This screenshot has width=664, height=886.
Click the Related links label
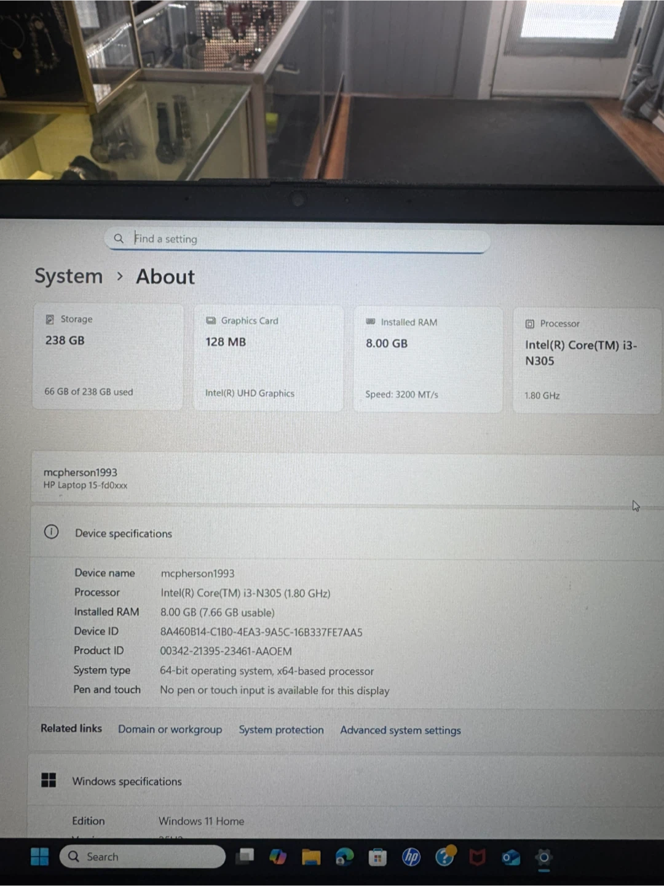tap(71, 728)
